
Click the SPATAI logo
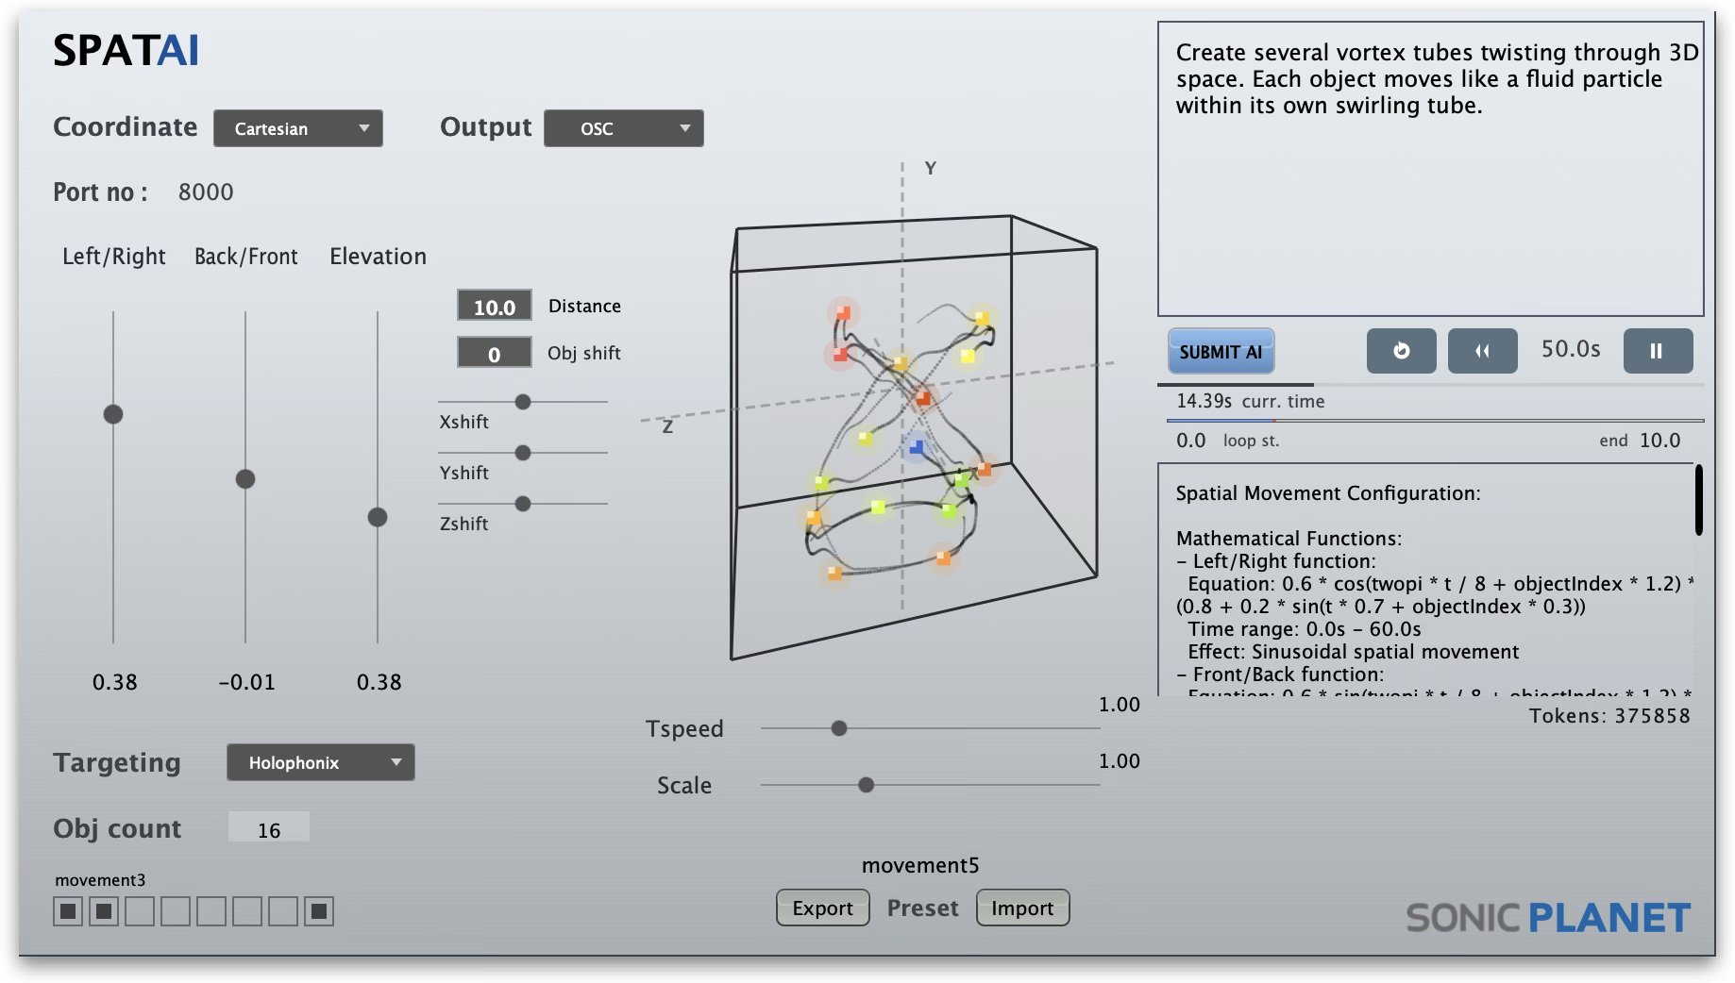pyautogui.click(x=126, y=51)
